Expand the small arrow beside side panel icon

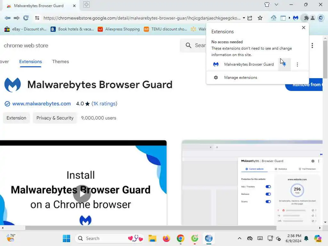click(290, 18)
